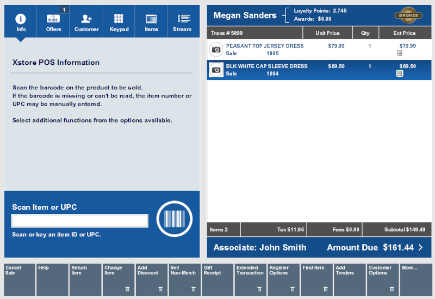
Task: Click the Trans # 5099 header
Action: pos(254,33)
